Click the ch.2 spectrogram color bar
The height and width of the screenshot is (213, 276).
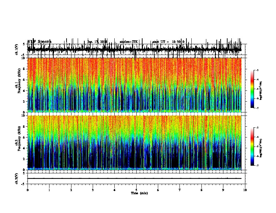[252, 147]
